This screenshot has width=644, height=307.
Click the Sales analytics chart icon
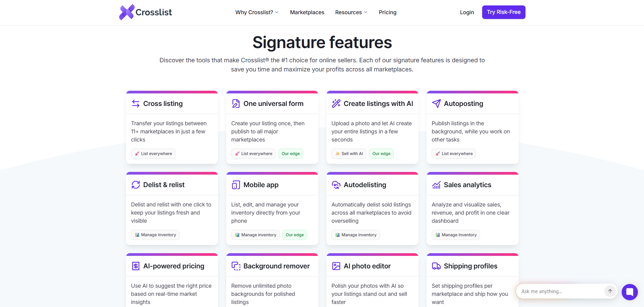click(x=436, y=185)
